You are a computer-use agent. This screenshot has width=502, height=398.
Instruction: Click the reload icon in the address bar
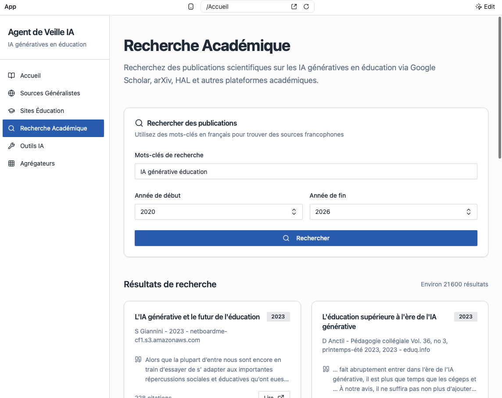[306, 7]
